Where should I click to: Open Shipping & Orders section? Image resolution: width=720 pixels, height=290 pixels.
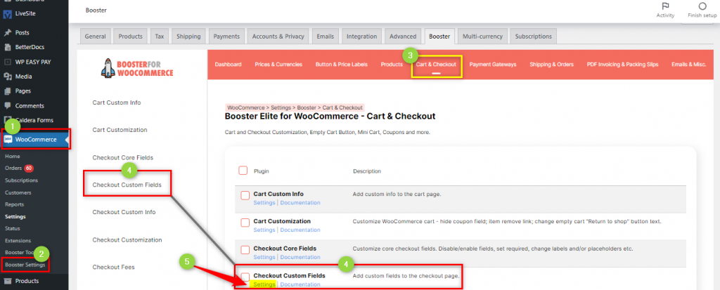551,65
